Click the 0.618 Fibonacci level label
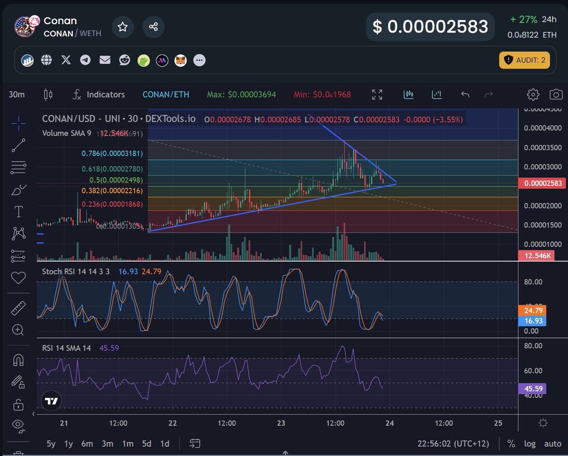 coord(112,169)
